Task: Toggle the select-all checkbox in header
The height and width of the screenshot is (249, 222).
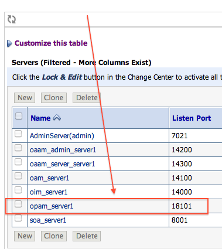Action: pyautogui.click(x=19, y=116)
